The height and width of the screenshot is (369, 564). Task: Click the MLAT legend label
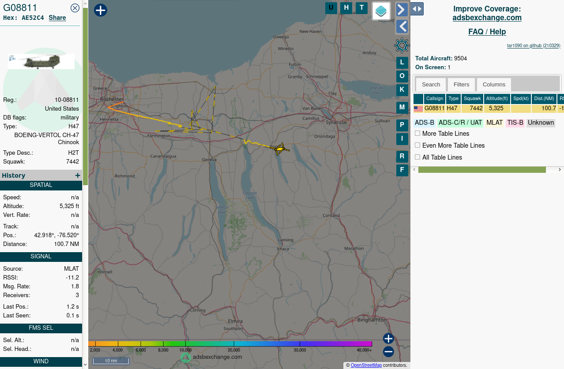coord(495,123)
